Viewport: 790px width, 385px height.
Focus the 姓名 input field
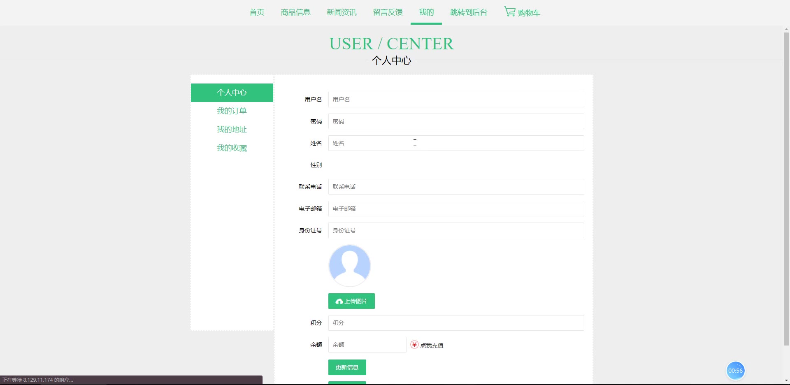pyautogui.click(x=456, y=143)
